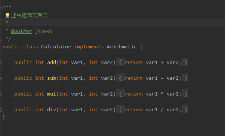Screen dimensions: 225x136
Task: Click the folded body 'return var1 - var2;'
Action: (x=153, y=78)
